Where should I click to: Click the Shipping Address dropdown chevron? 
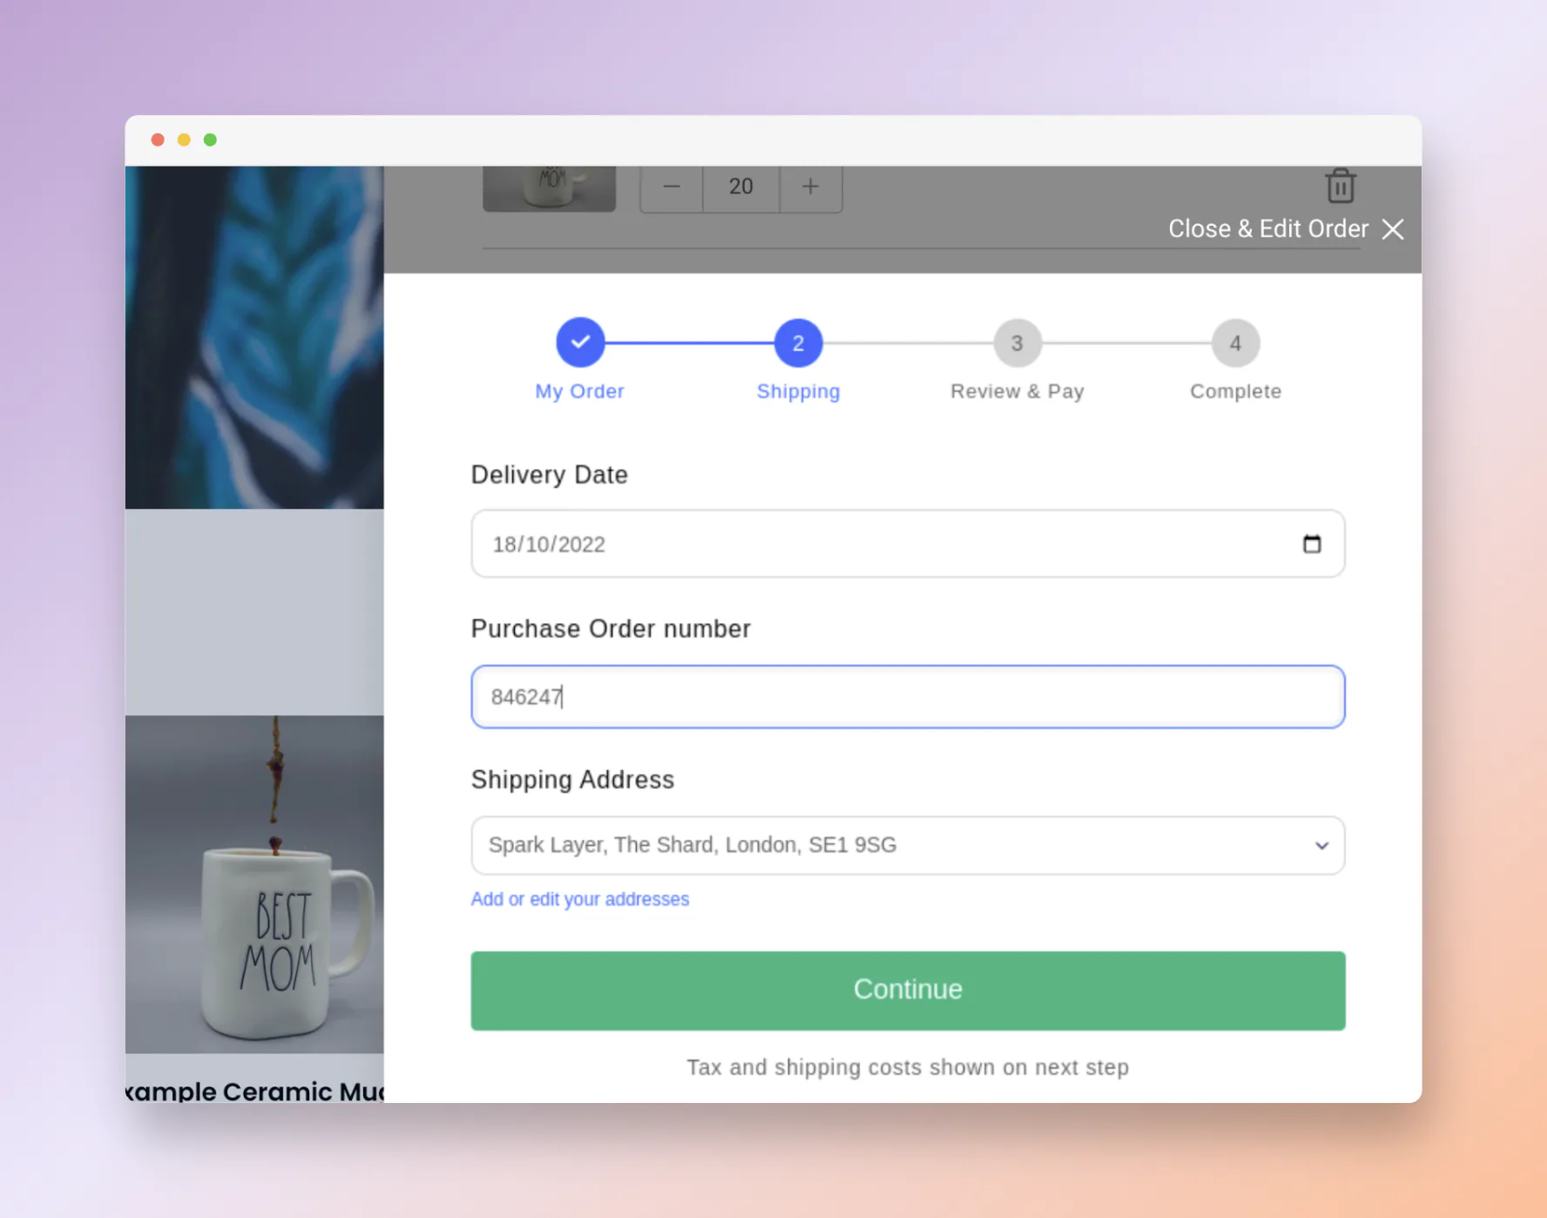[1321, 845]
